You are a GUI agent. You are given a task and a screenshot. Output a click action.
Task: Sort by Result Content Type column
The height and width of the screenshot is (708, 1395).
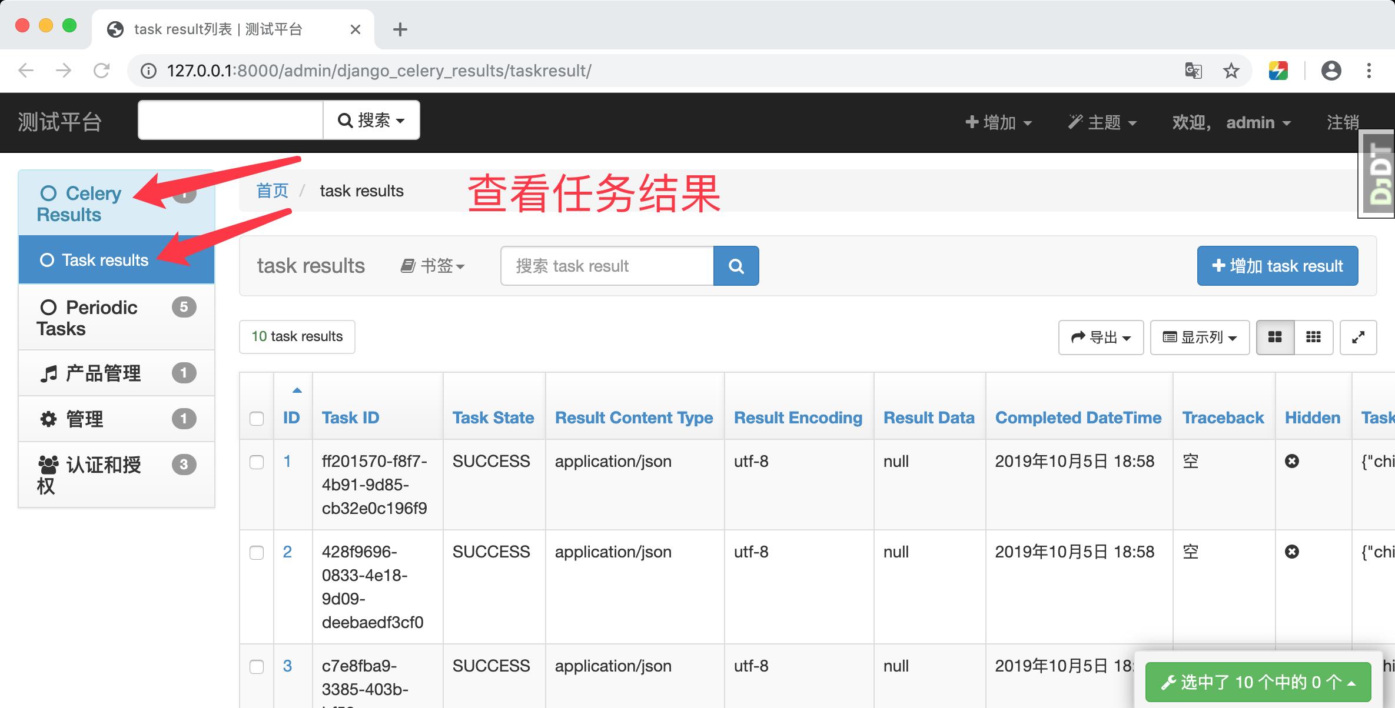[634, 418]
